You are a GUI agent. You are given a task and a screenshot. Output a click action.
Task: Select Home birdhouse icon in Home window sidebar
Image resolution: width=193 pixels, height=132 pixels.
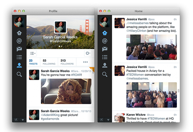(x=105, y=33)
